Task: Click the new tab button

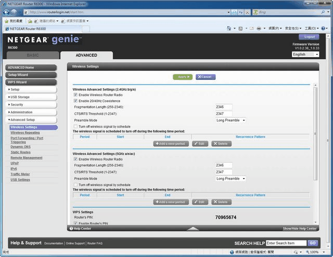Action: coord(86,29)
